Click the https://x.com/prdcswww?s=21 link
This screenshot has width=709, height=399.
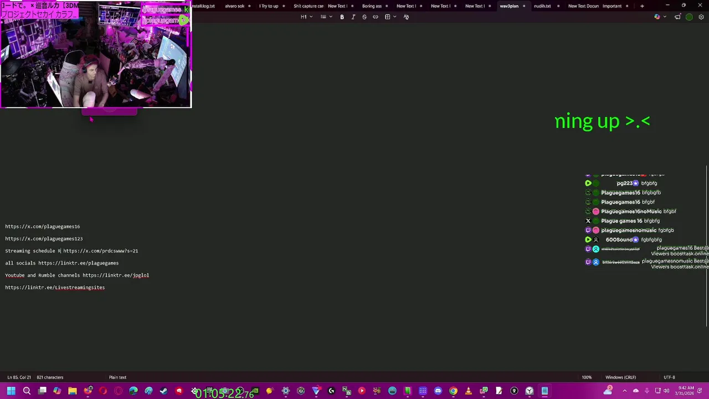100,251
